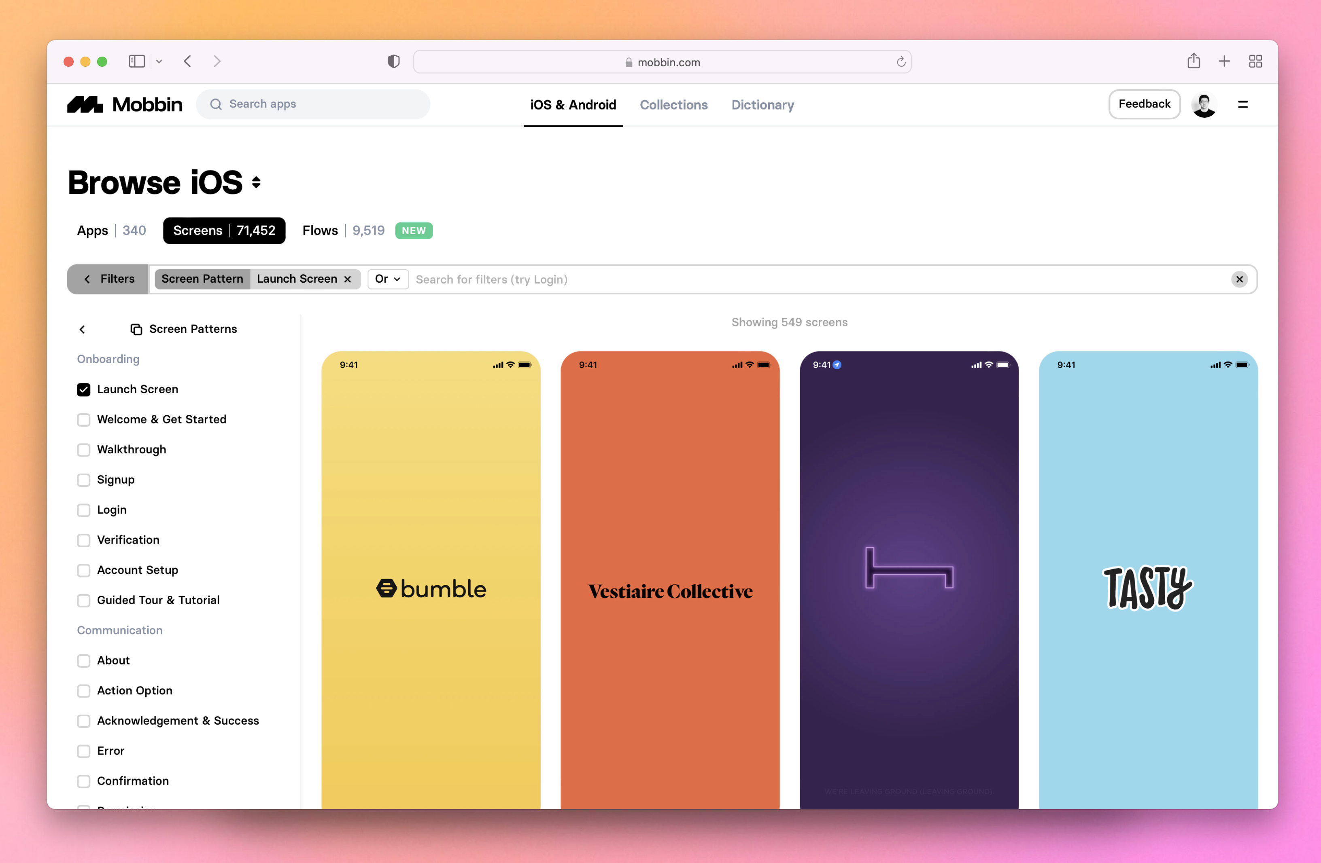Enable the Account Setup checkbox
1321x863 pixels.
pos(84,570)
